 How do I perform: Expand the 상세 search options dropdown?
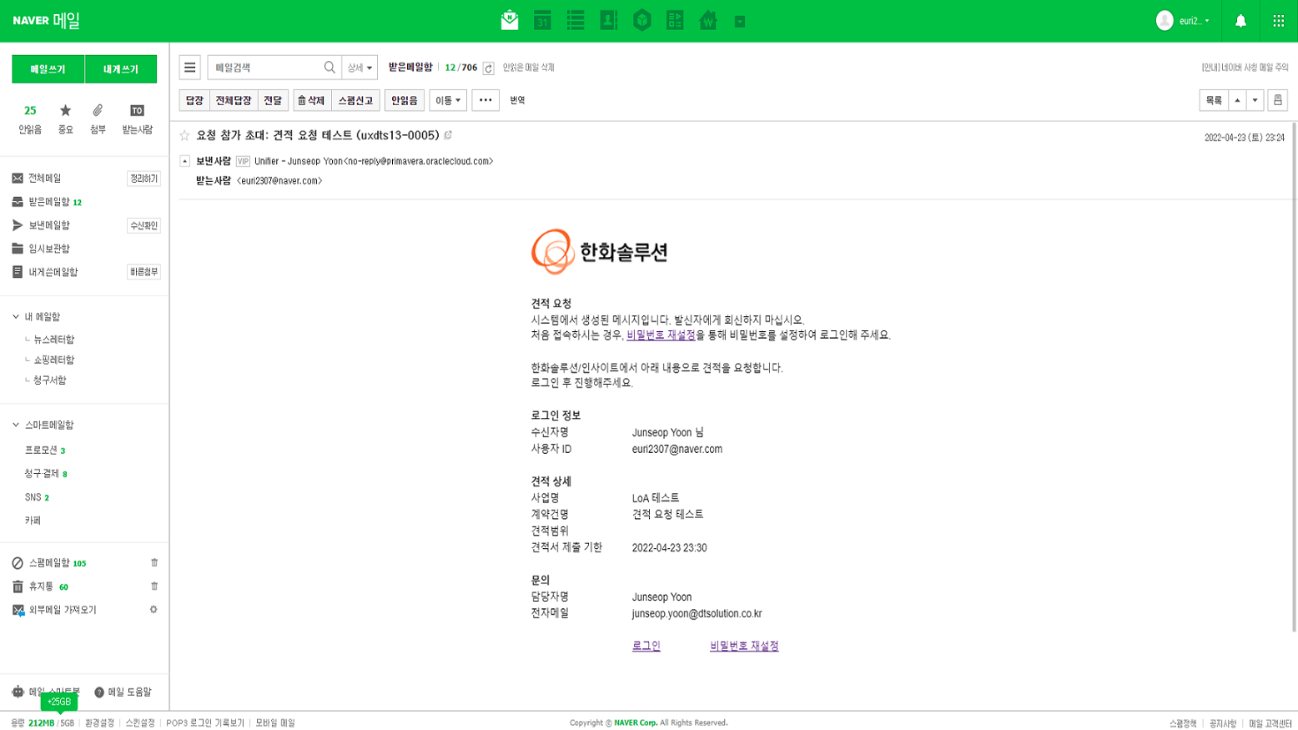coord(360,68)
